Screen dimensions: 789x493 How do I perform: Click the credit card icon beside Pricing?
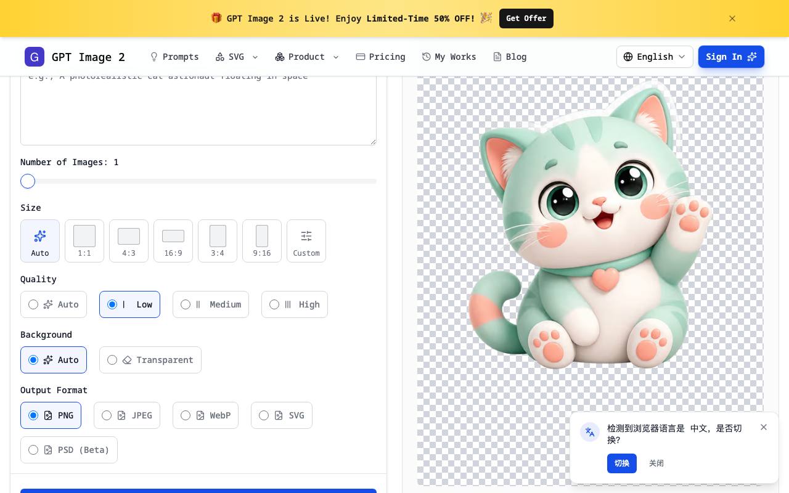pyautogui.click(x=361, y=57)
